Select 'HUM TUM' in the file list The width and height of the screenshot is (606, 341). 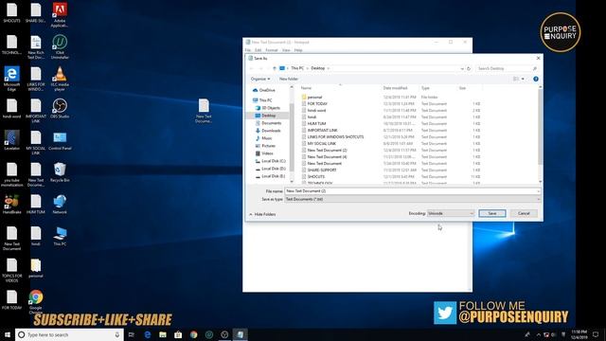[316, 124]
